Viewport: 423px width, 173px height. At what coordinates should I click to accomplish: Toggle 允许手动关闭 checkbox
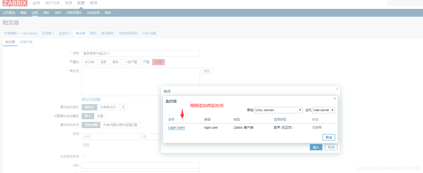click(84, 156)
